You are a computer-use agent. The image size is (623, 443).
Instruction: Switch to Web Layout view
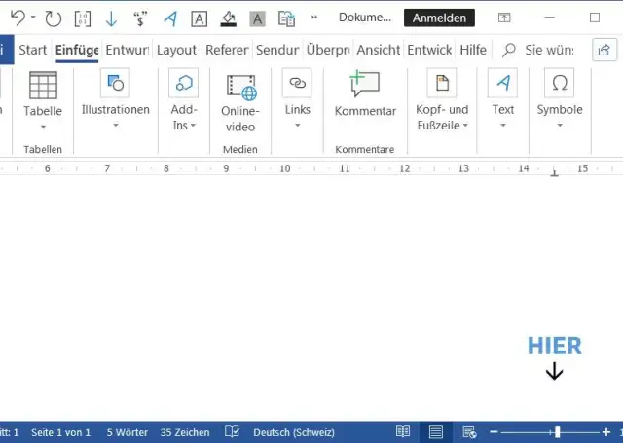(468, 432)
